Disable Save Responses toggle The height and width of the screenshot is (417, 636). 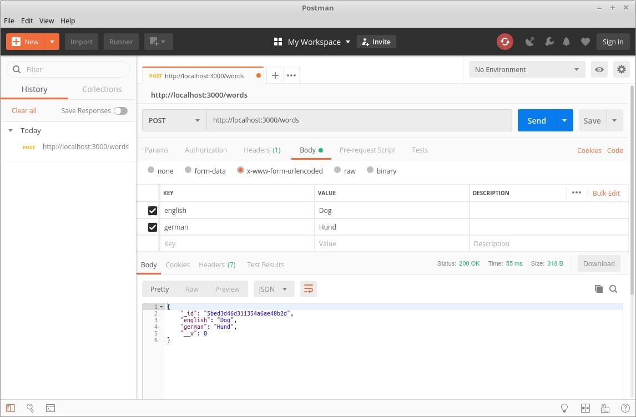pyautogui.click(x=120, y=110)
